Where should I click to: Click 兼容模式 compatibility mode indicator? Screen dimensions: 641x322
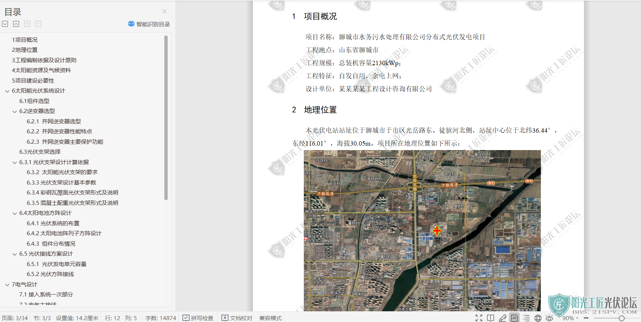tap(270, 318)
